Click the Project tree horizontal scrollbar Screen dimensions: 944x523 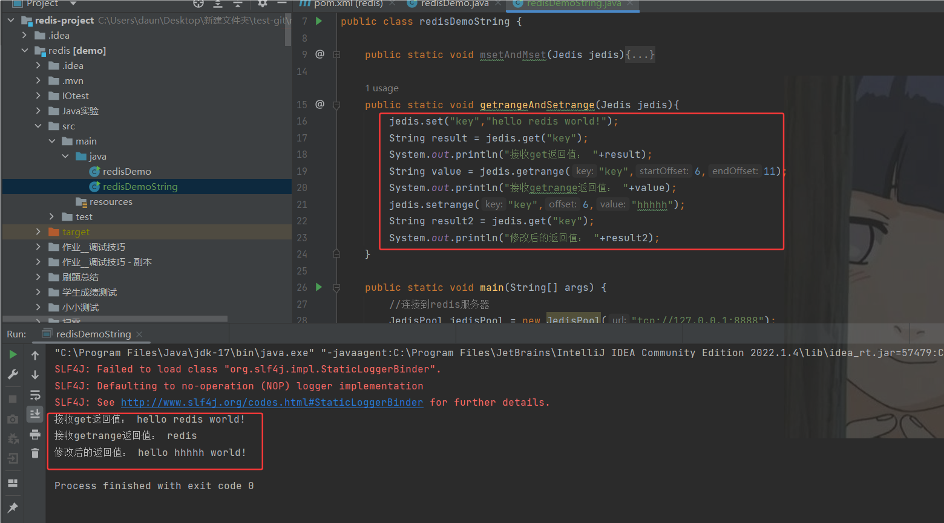(115, 319)
